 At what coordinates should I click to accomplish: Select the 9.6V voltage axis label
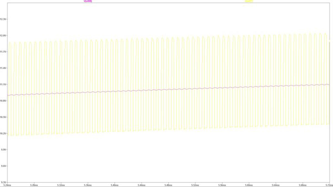click(x=3, y=166)
